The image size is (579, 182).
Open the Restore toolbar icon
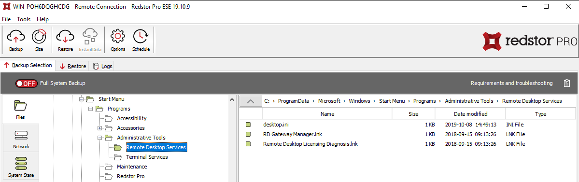coord(65,40)
